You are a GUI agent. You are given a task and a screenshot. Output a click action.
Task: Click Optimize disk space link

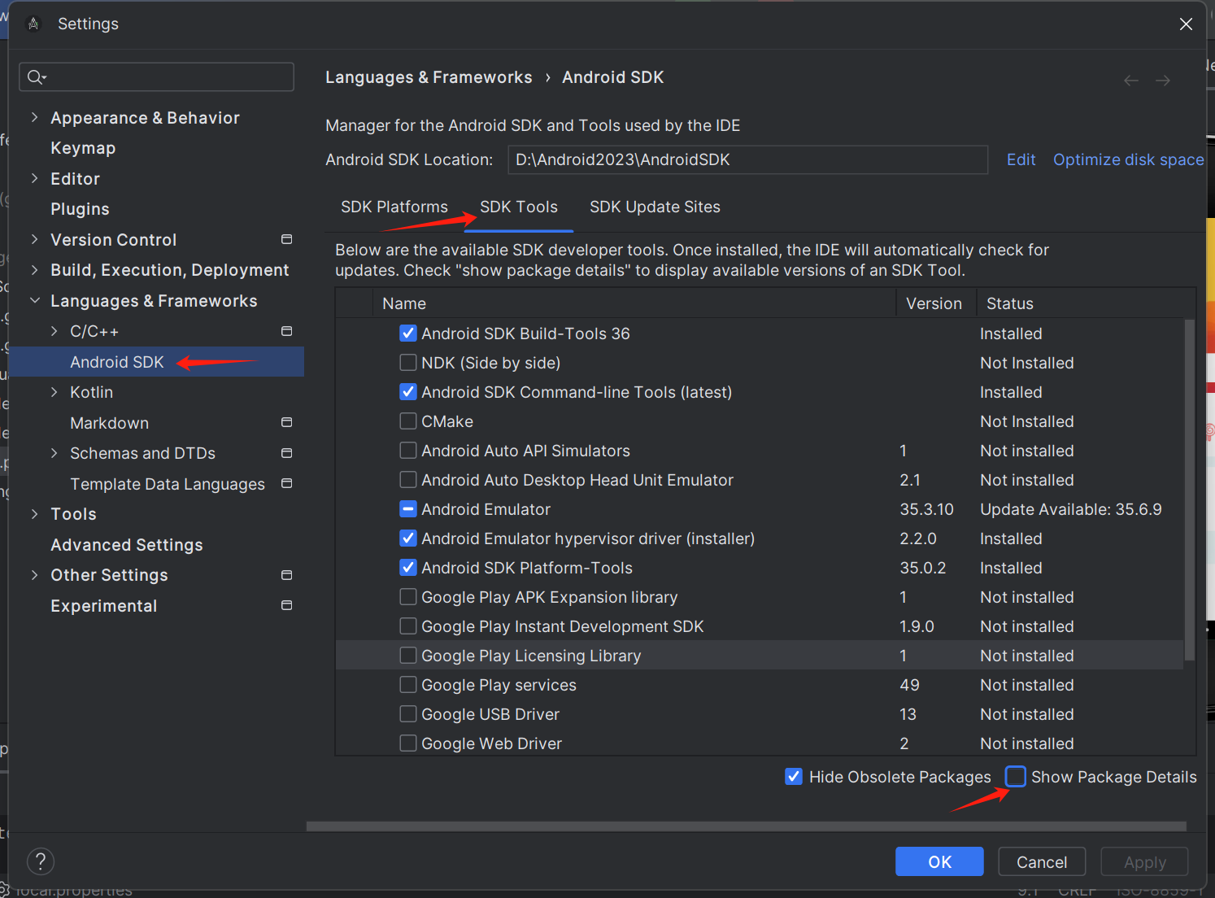pyautogui.click(x=1128, y=159)
